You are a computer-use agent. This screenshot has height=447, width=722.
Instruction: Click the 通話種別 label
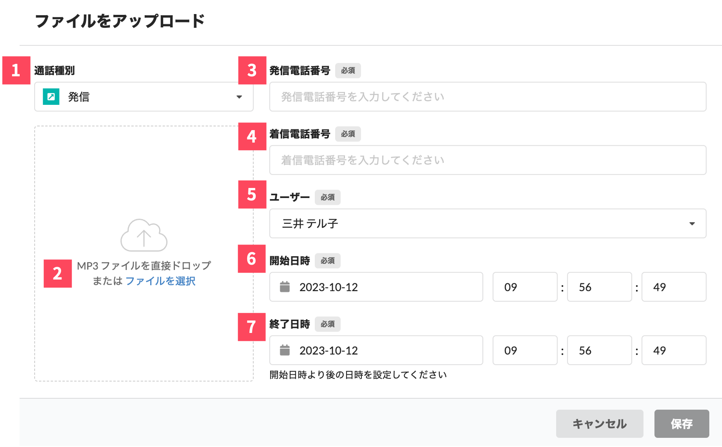pyautogui.click(x=54, y=71)
